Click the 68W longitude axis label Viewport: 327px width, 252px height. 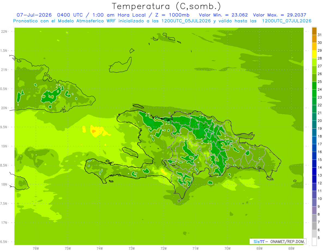tap(291, 248)
